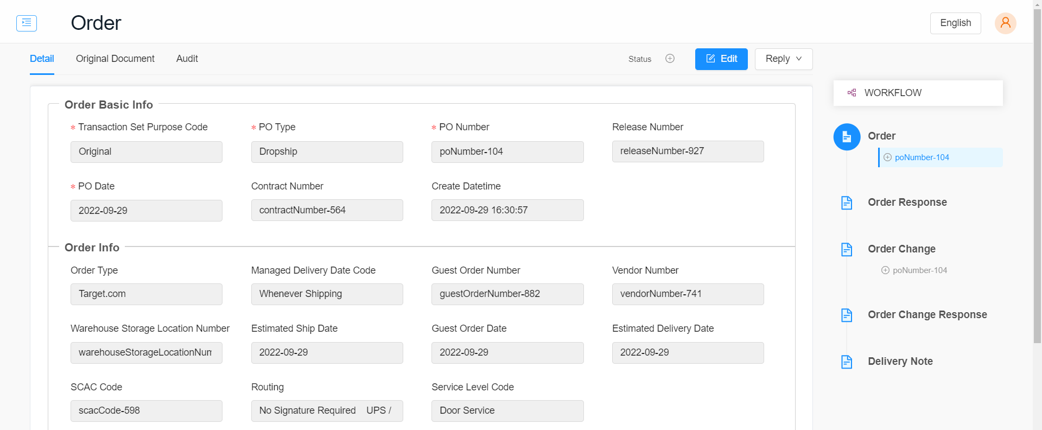Toggle the sidebar menu collapse icon
This screenshot has width=1042, height=430.
tap(27, 23)
